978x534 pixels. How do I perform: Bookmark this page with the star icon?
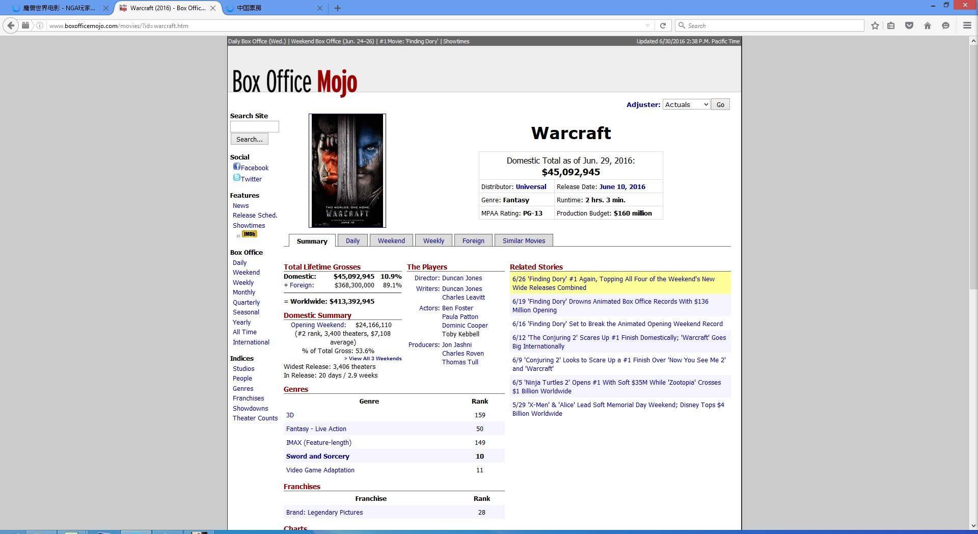click(875, 25)
